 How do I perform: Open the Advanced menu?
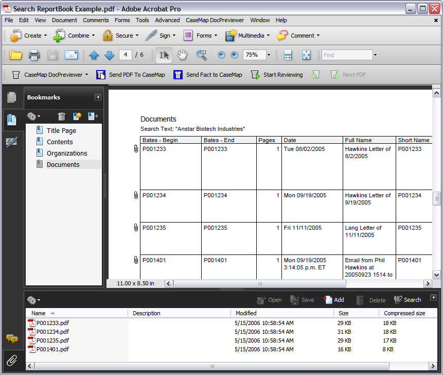pos(167,20)
